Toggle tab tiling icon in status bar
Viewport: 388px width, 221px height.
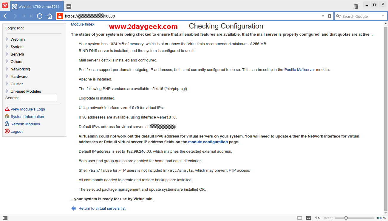click(x=300, y=218)
